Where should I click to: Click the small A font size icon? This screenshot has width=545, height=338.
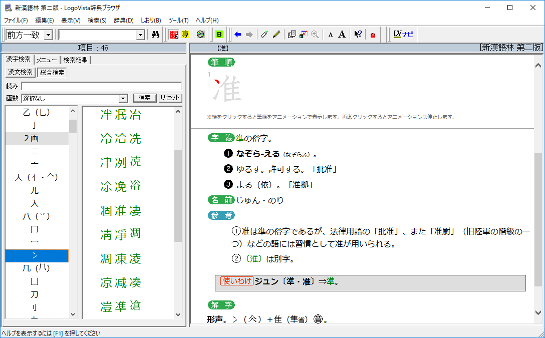(330, 35)
